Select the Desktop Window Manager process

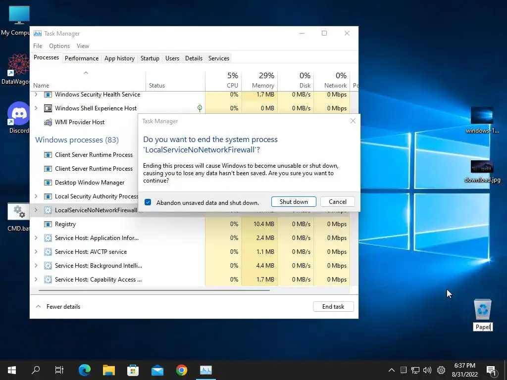click(90, 183)
